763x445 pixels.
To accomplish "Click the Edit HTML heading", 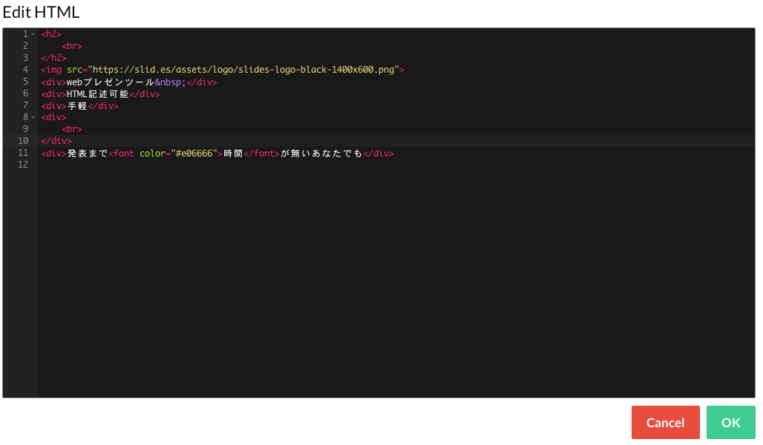I will coord(41,12).
